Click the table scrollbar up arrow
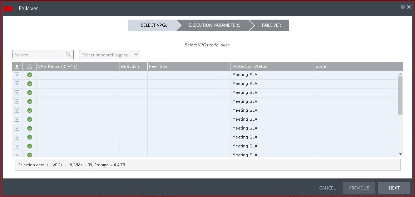The height and width of the screenshot is (197, 415). tap(400, 74)
